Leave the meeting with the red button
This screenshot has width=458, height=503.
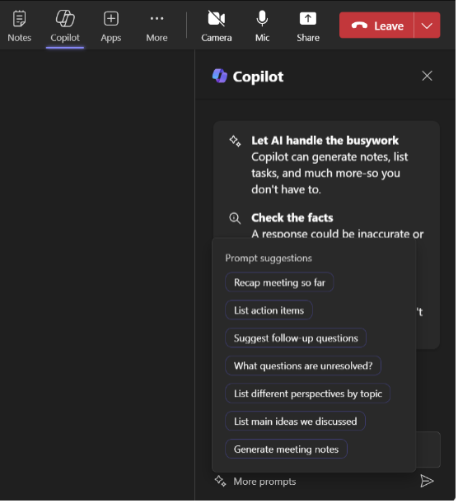pos(378,26)
